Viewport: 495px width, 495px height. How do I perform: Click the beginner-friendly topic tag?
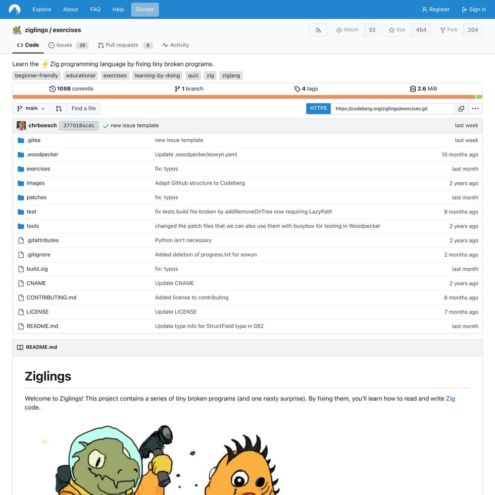[x=37, y=75]
